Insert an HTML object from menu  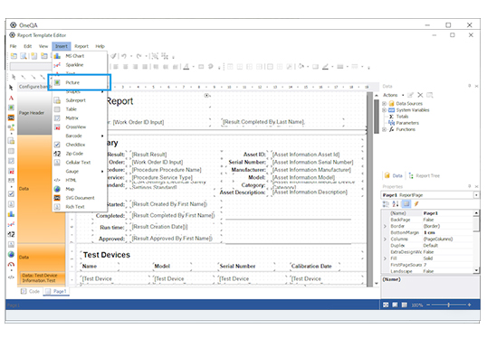(80, 180)
